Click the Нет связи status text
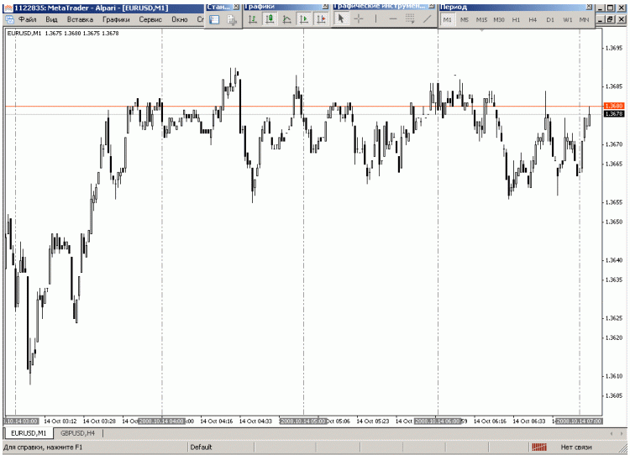The width and height of the screenshot is (630, 455). point(576,447)
